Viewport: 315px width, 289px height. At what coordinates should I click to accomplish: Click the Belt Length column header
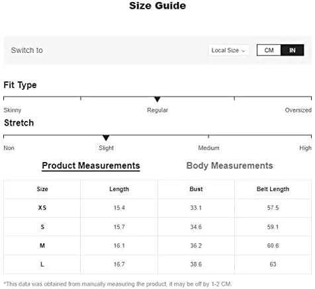tap(273, 189)
